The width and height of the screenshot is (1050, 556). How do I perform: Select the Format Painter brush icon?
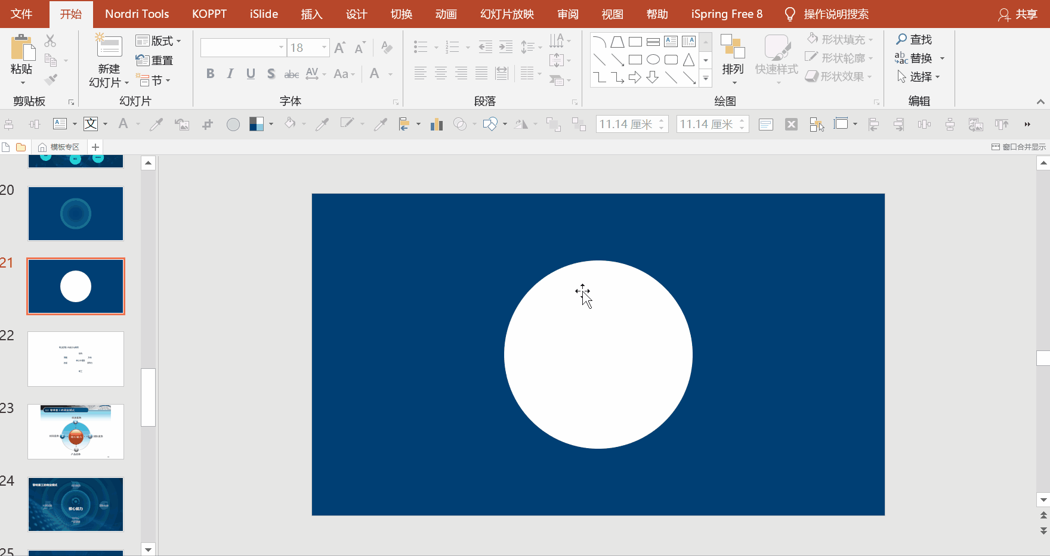51,79
